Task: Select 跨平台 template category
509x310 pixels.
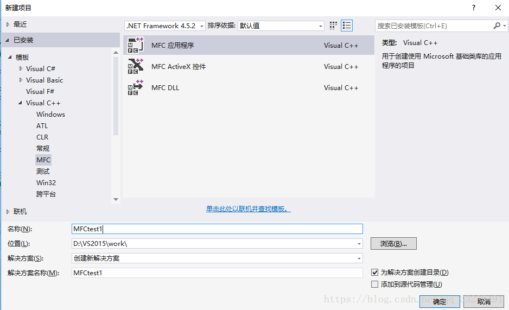Action: 46,194
